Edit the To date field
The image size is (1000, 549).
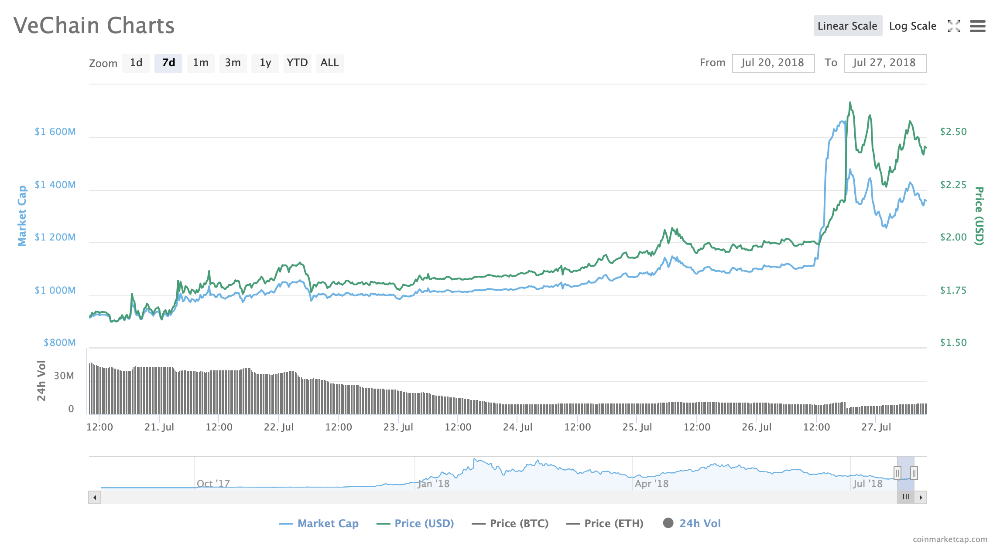coord(885,63)
